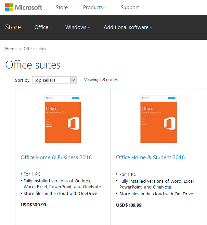Expand the Products menu
Screen dimensions: 207x225
94,7
